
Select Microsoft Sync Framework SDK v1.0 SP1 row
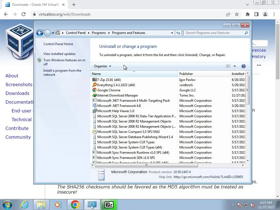tap(168, 158)
